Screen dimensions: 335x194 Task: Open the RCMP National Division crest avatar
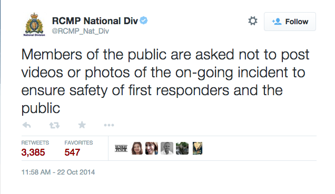coord(34,24)
